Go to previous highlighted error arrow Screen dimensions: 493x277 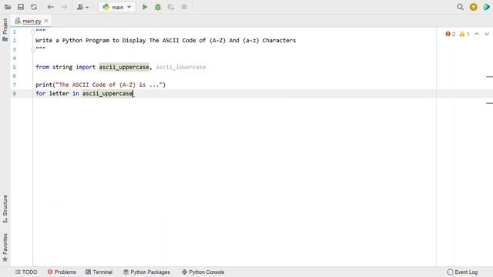pyautogui.click(x=477, y=34)
